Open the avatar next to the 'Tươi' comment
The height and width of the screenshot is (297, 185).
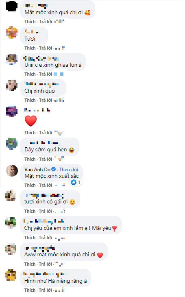(x=12, y=33)
